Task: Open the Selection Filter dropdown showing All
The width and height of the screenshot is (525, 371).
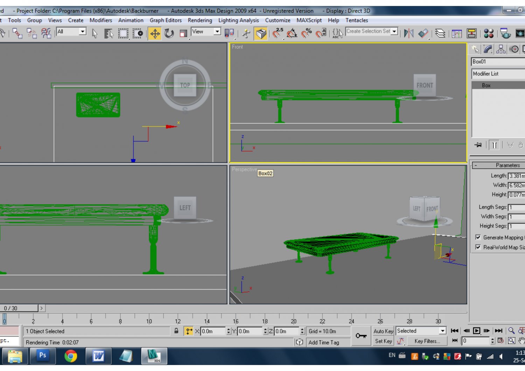Action: point(83,31)
